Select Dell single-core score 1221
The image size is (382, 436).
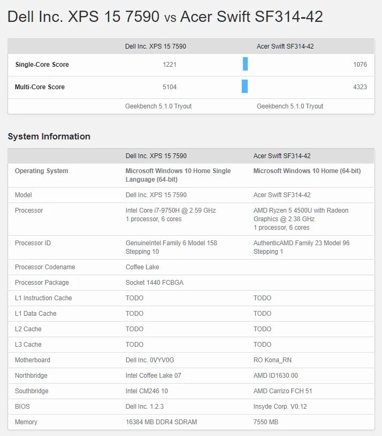pos(169,65)
